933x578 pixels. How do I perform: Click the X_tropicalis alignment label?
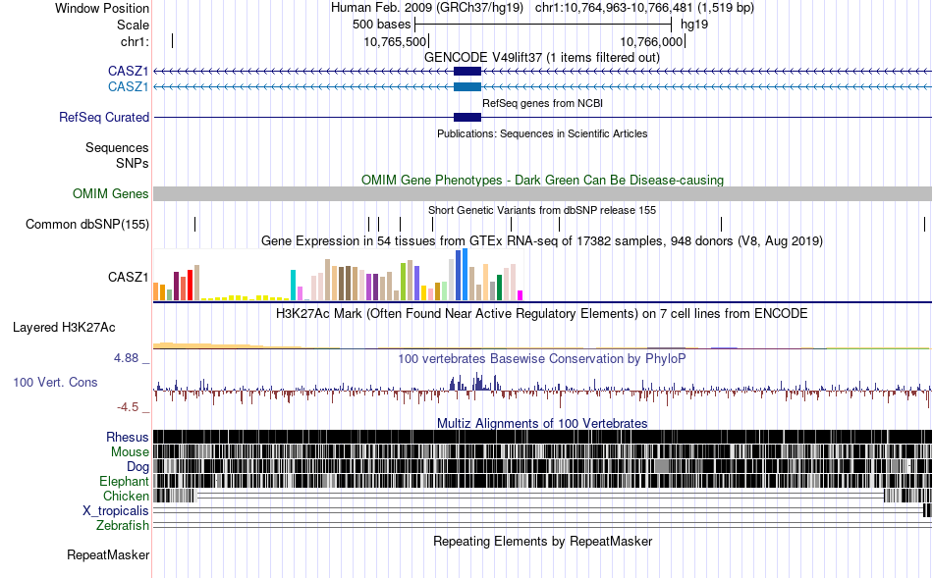[116, 511]
